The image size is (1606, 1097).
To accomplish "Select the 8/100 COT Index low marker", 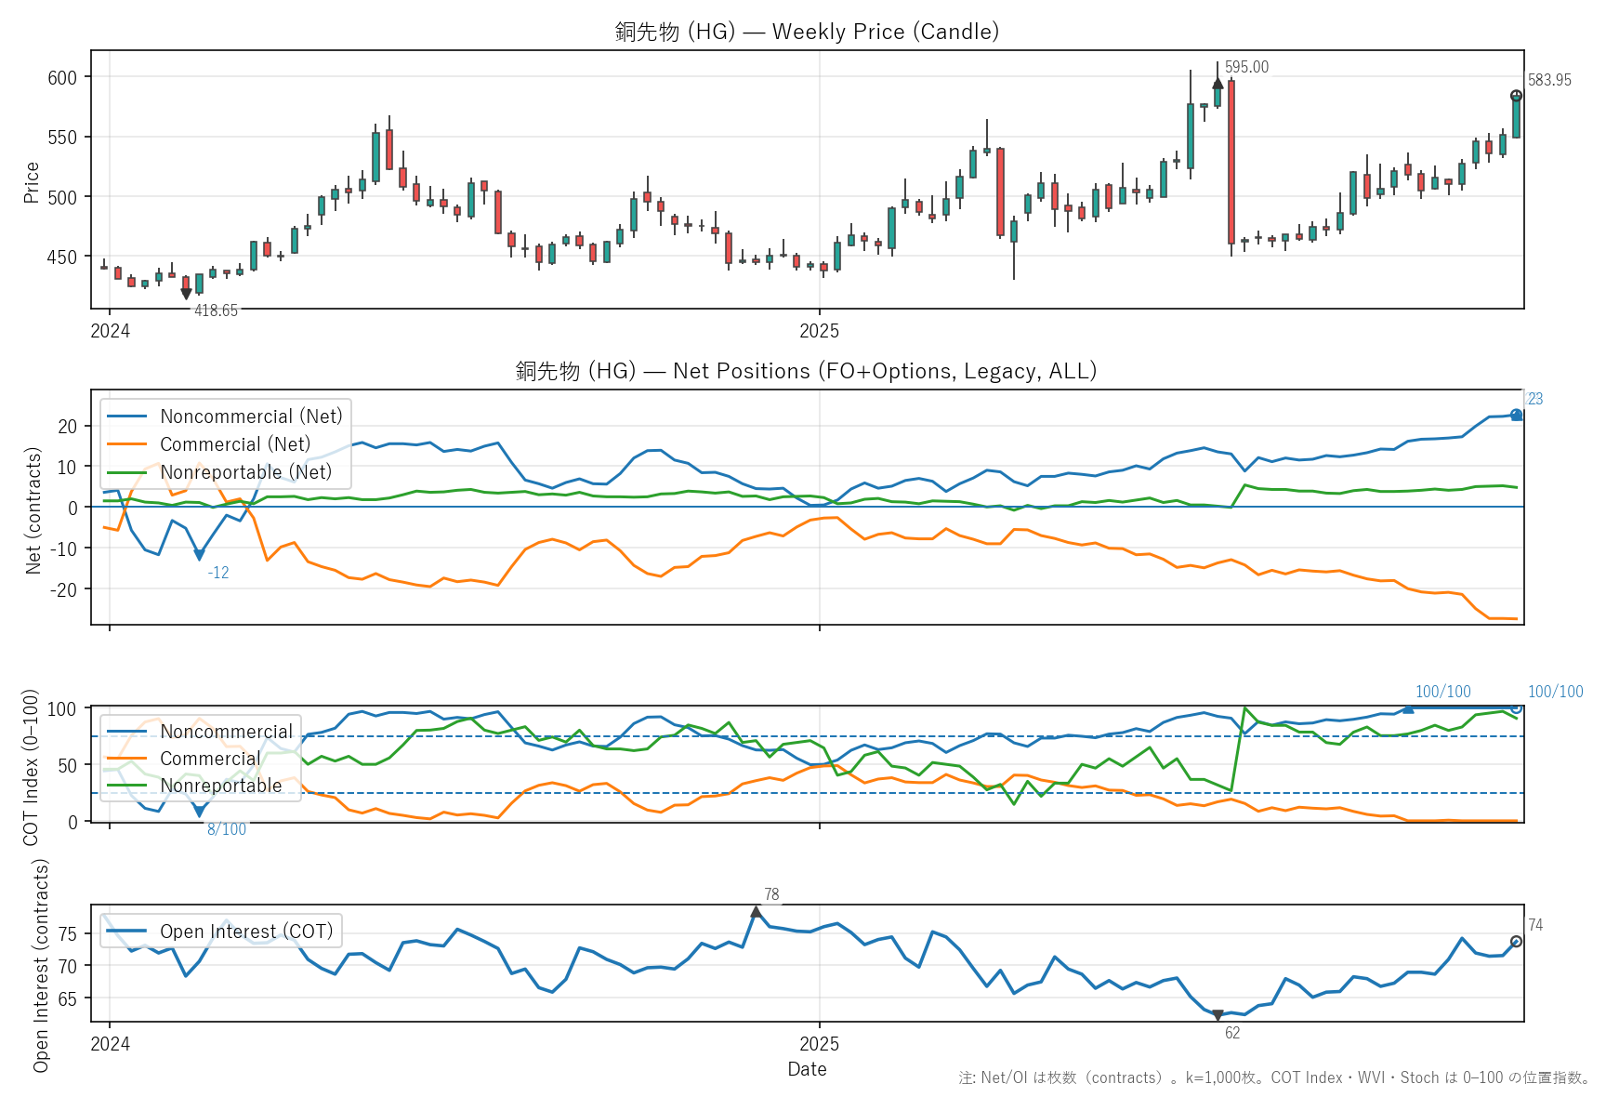I will point(199,812).
